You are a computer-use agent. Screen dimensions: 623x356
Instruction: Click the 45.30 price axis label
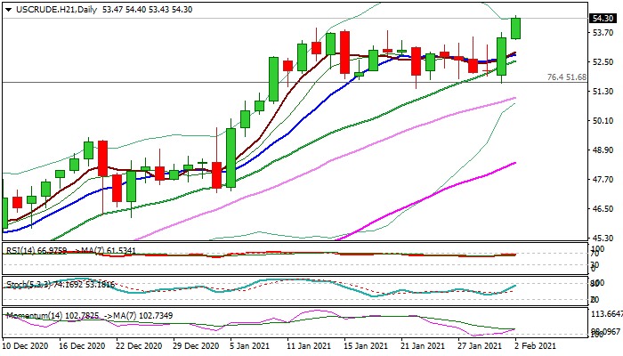point(603,239)
